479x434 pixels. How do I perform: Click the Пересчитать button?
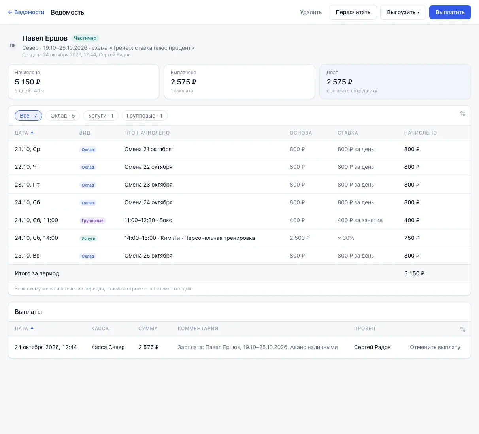pyautogui.click(x=353, y=12)
